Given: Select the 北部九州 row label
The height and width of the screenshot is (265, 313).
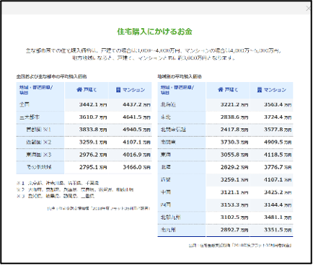Looking at the screenshot, I should pyautogui.click(x=171, y=217).
